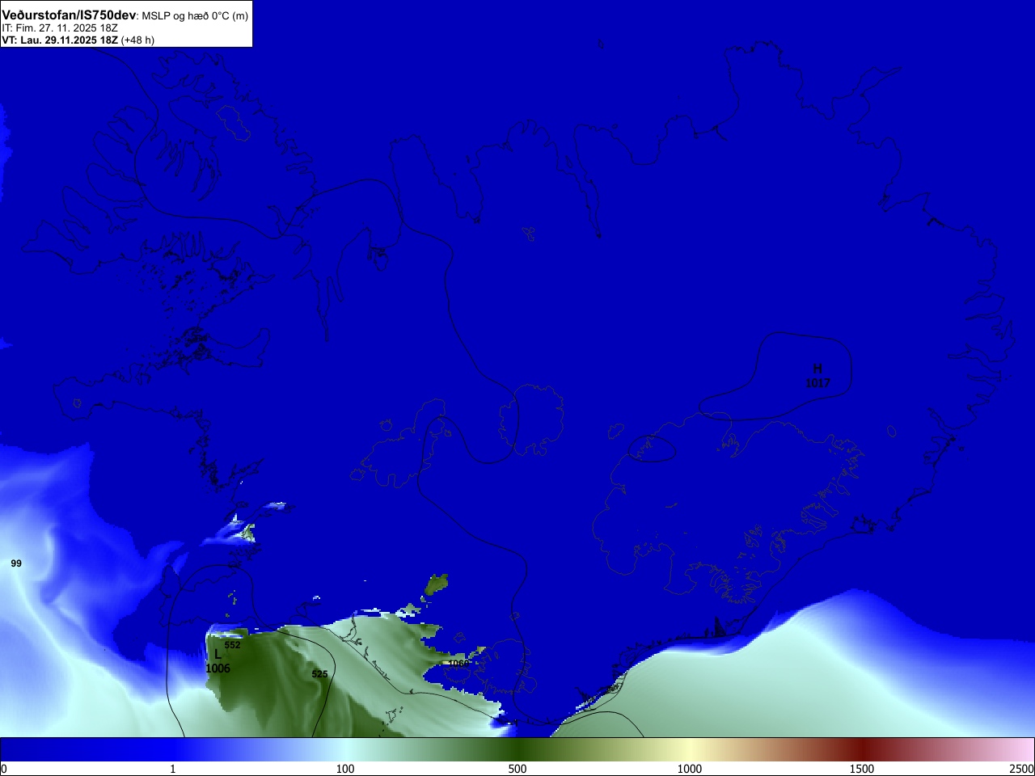The width and height of the screenshot is (1035, 776).
Task: Click the small closed isobar west of H 1017
Action: point(652,448)
